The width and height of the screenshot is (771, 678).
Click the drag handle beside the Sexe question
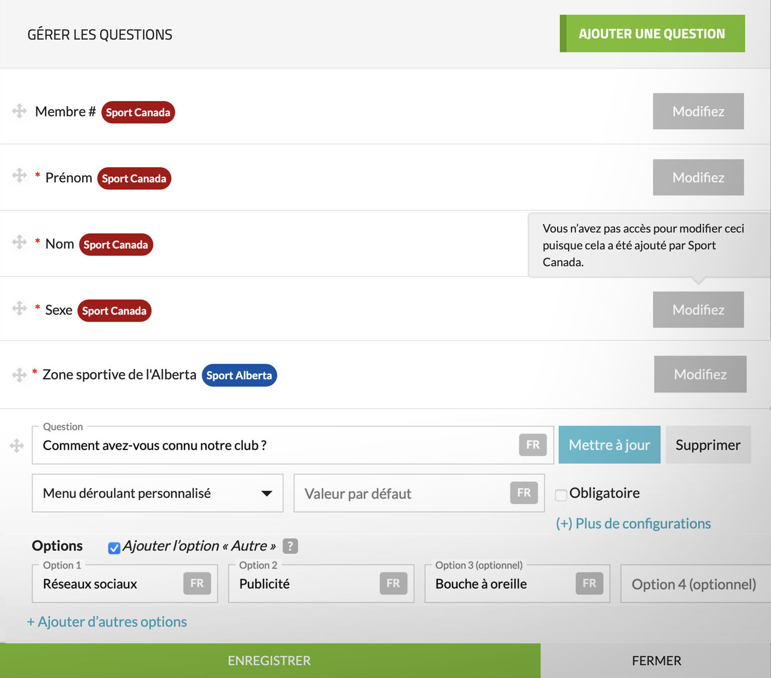pyautogui.click(x=19, y=309)
